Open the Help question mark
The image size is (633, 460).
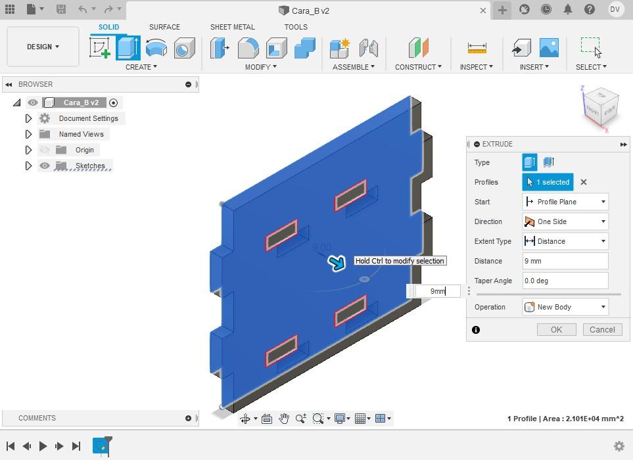[x=590, y=9]
